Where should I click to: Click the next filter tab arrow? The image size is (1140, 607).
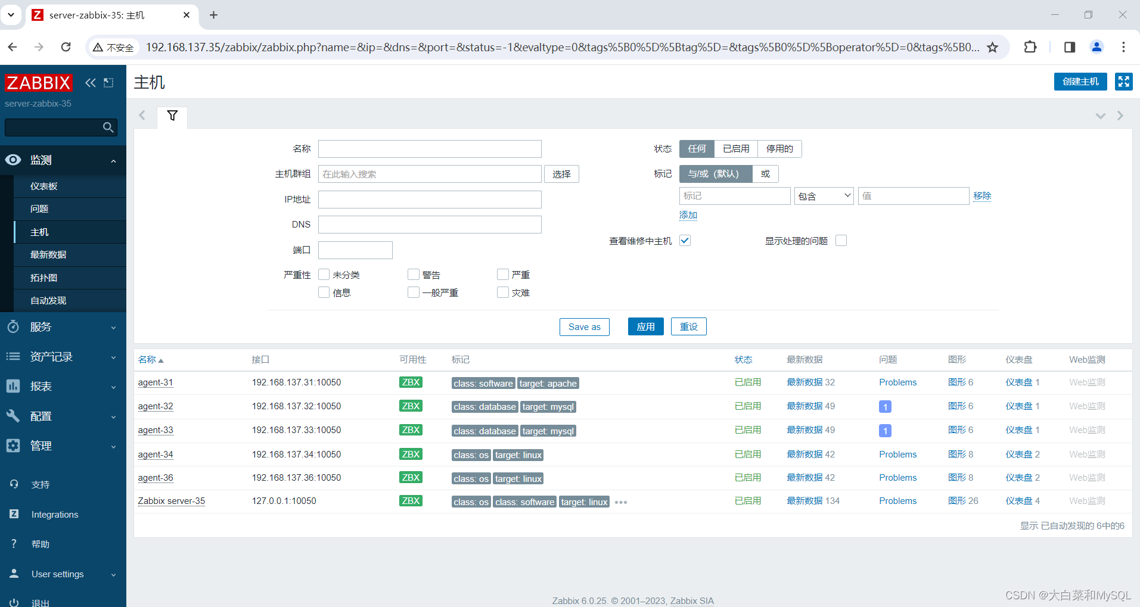(1120, 116)
